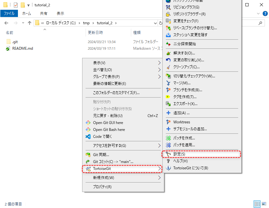The image size is (269, 208).
Task: Refresh the folder view button
Action: [x=160, y=23]
